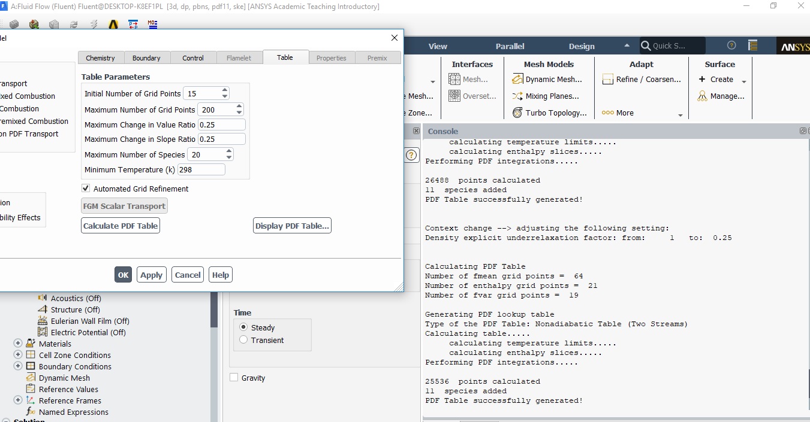Increase Initial Number of Grid Points
This screenshot has height=422, width=810.
point(225,90)
